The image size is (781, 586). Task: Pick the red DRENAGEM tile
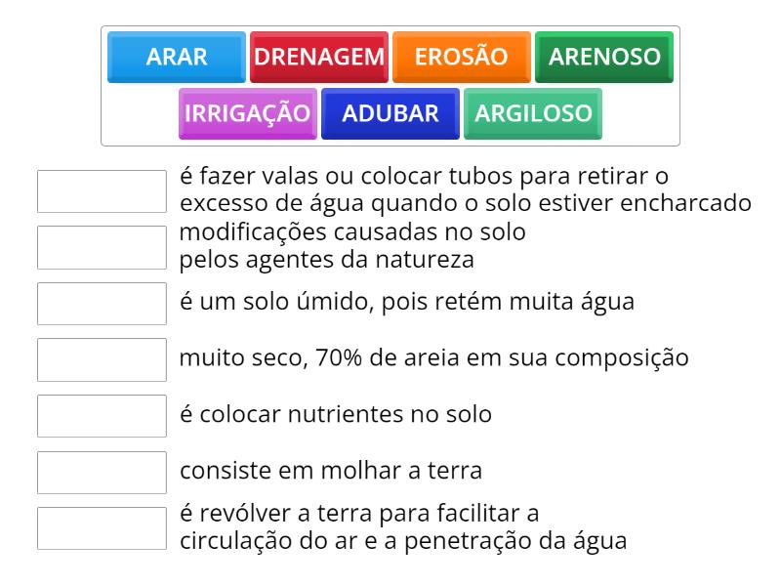tap(319, 57)
